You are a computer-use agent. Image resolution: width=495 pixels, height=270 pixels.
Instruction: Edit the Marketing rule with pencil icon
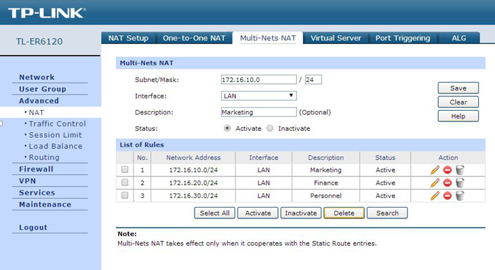coord(435,170)
